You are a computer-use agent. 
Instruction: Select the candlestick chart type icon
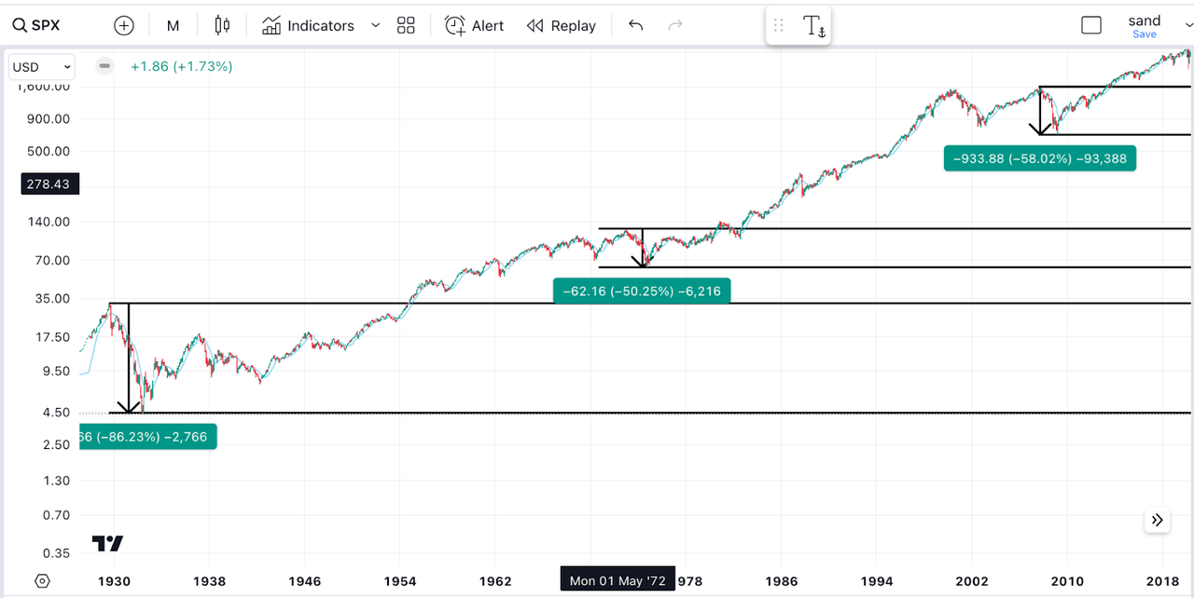tap(221, 25)
